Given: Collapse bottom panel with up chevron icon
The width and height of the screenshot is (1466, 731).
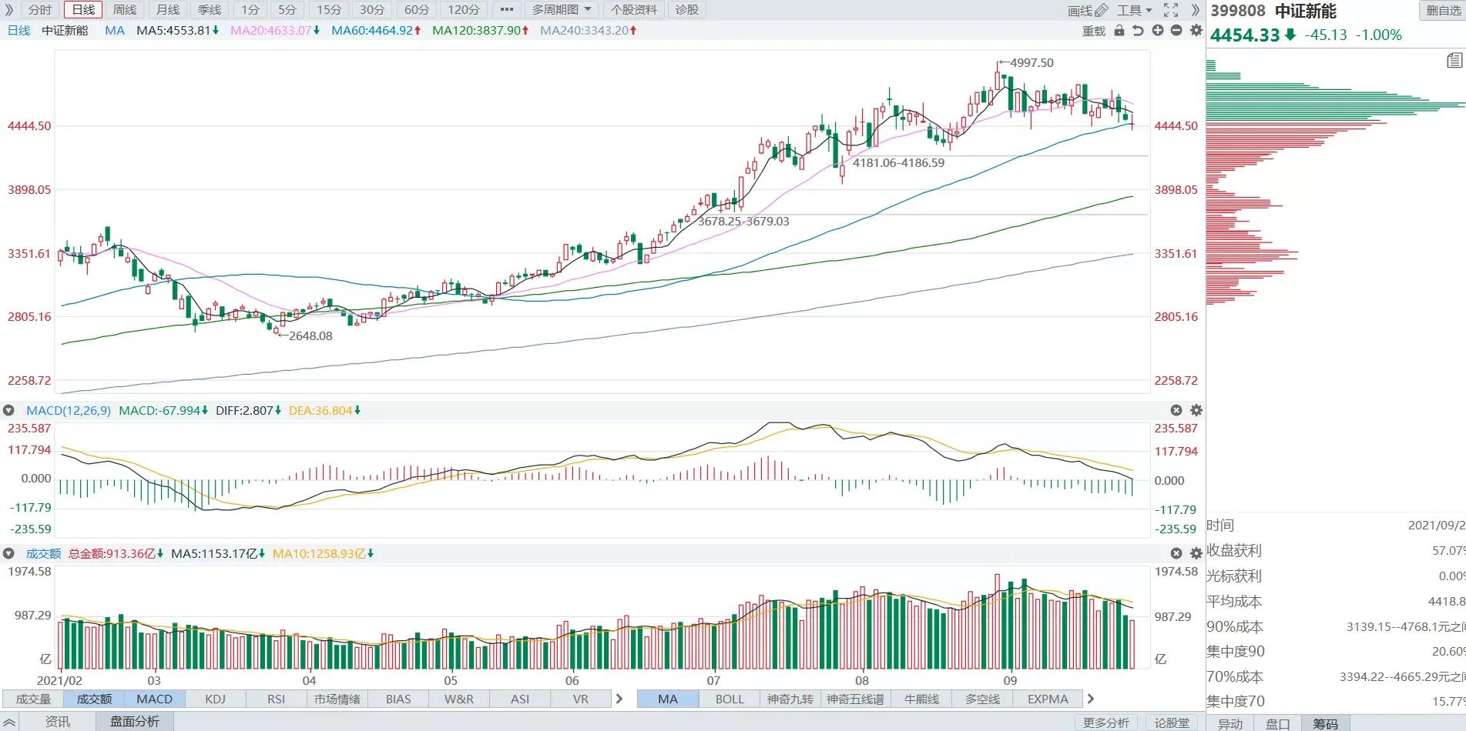Looking at the screenshot, I should pyautogui.click(x=9, y=723).
